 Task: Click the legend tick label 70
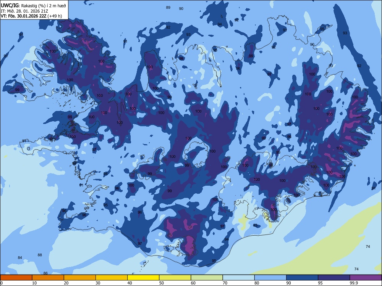[225, 283]
